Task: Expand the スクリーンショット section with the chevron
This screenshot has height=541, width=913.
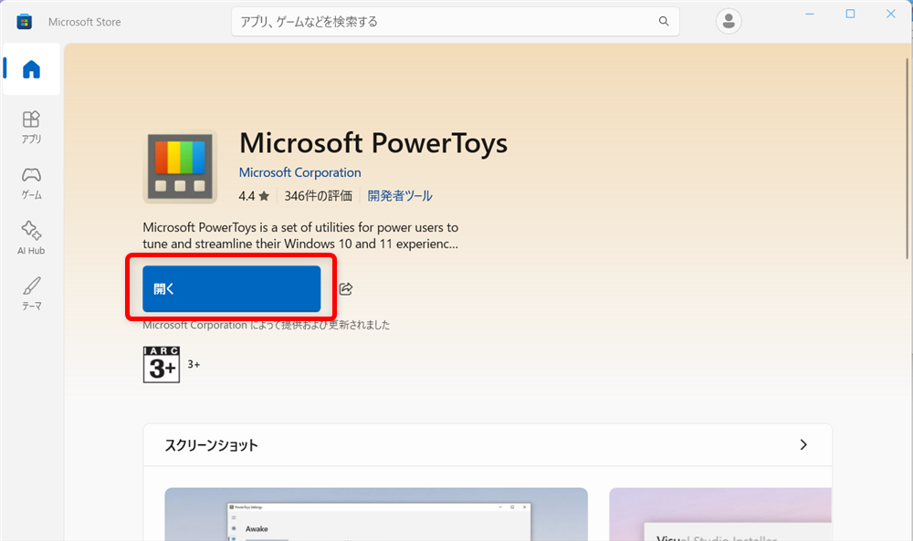Action: [x=803, y=444]
